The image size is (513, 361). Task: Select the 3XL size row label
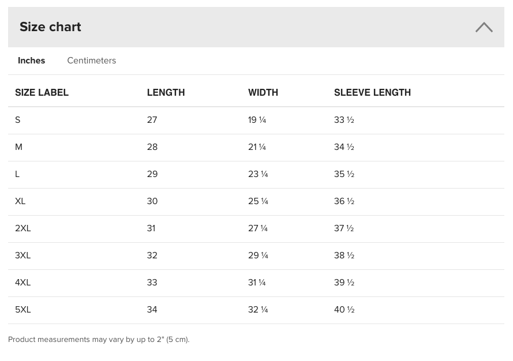pyautogui.click(x=23, y=255)
